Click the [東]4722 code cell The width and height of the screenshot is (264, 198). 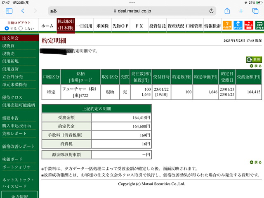click(x=80, y=95)
